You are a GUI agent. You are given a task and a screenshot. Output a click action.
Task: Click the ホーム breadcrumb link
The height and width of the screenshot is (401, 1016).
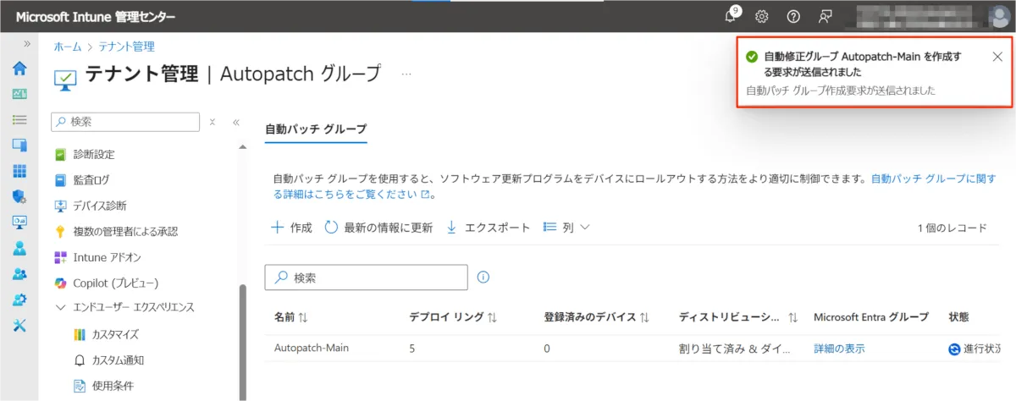point(68,47)
